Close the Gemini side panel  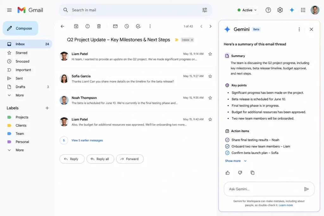coord(311,29)
